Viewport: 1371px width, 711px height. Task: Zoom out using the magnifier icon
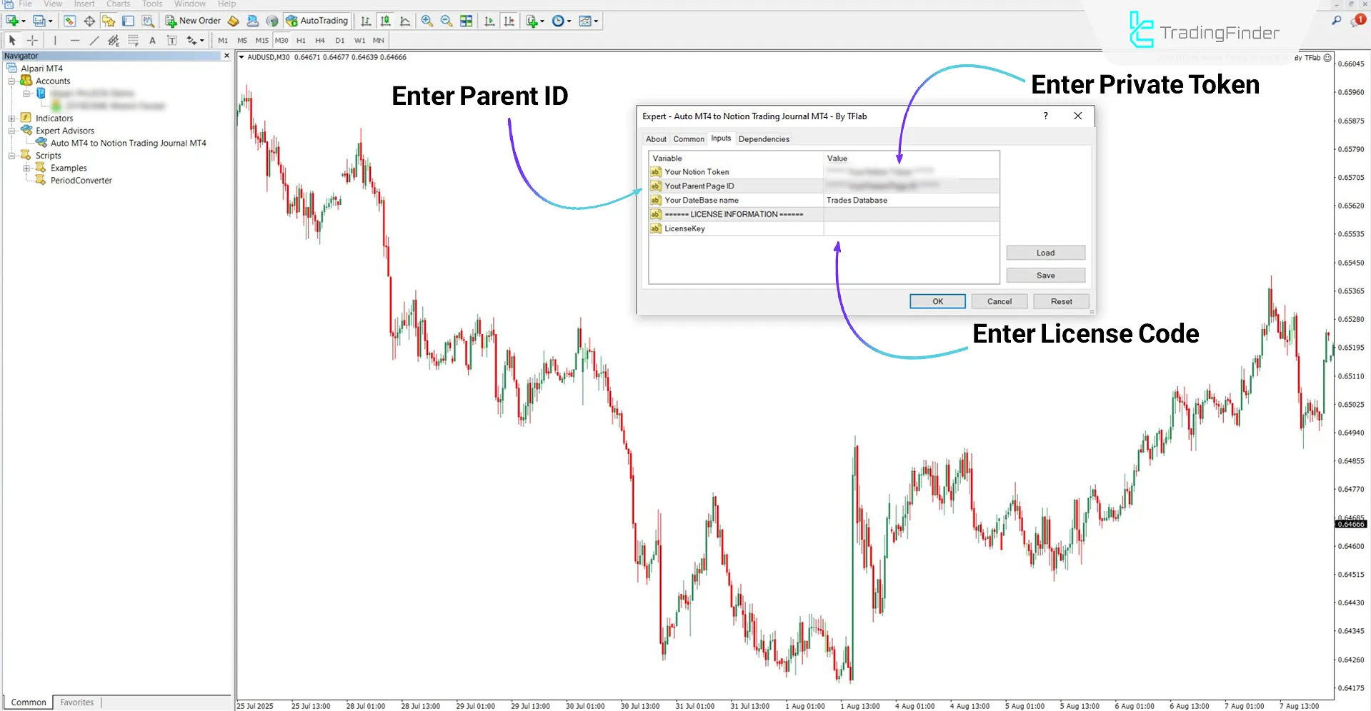[446, 21]
